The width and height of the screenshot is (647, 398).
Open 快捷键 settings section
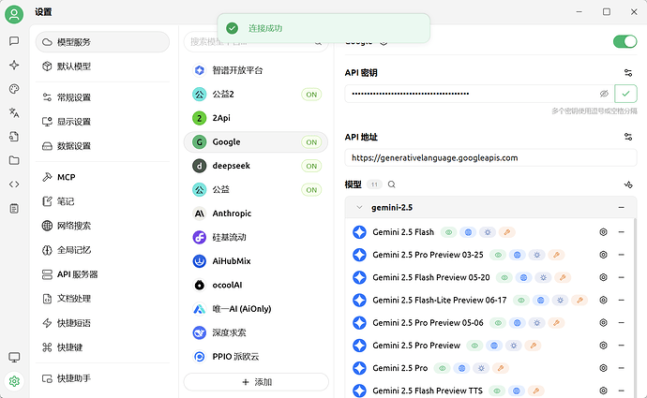(x=102, y=347)
